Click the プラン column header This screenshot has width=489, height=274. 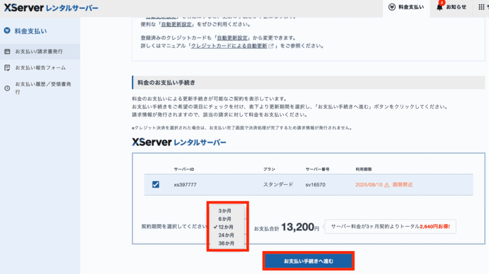click(x=269, y=169)
